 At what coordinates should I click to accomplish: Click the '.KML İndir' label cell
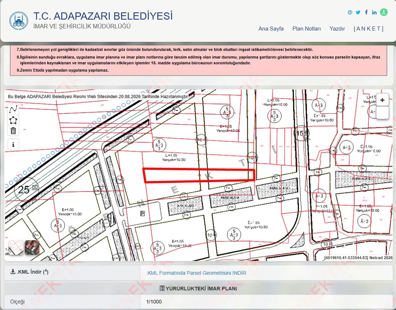point(72,273)
